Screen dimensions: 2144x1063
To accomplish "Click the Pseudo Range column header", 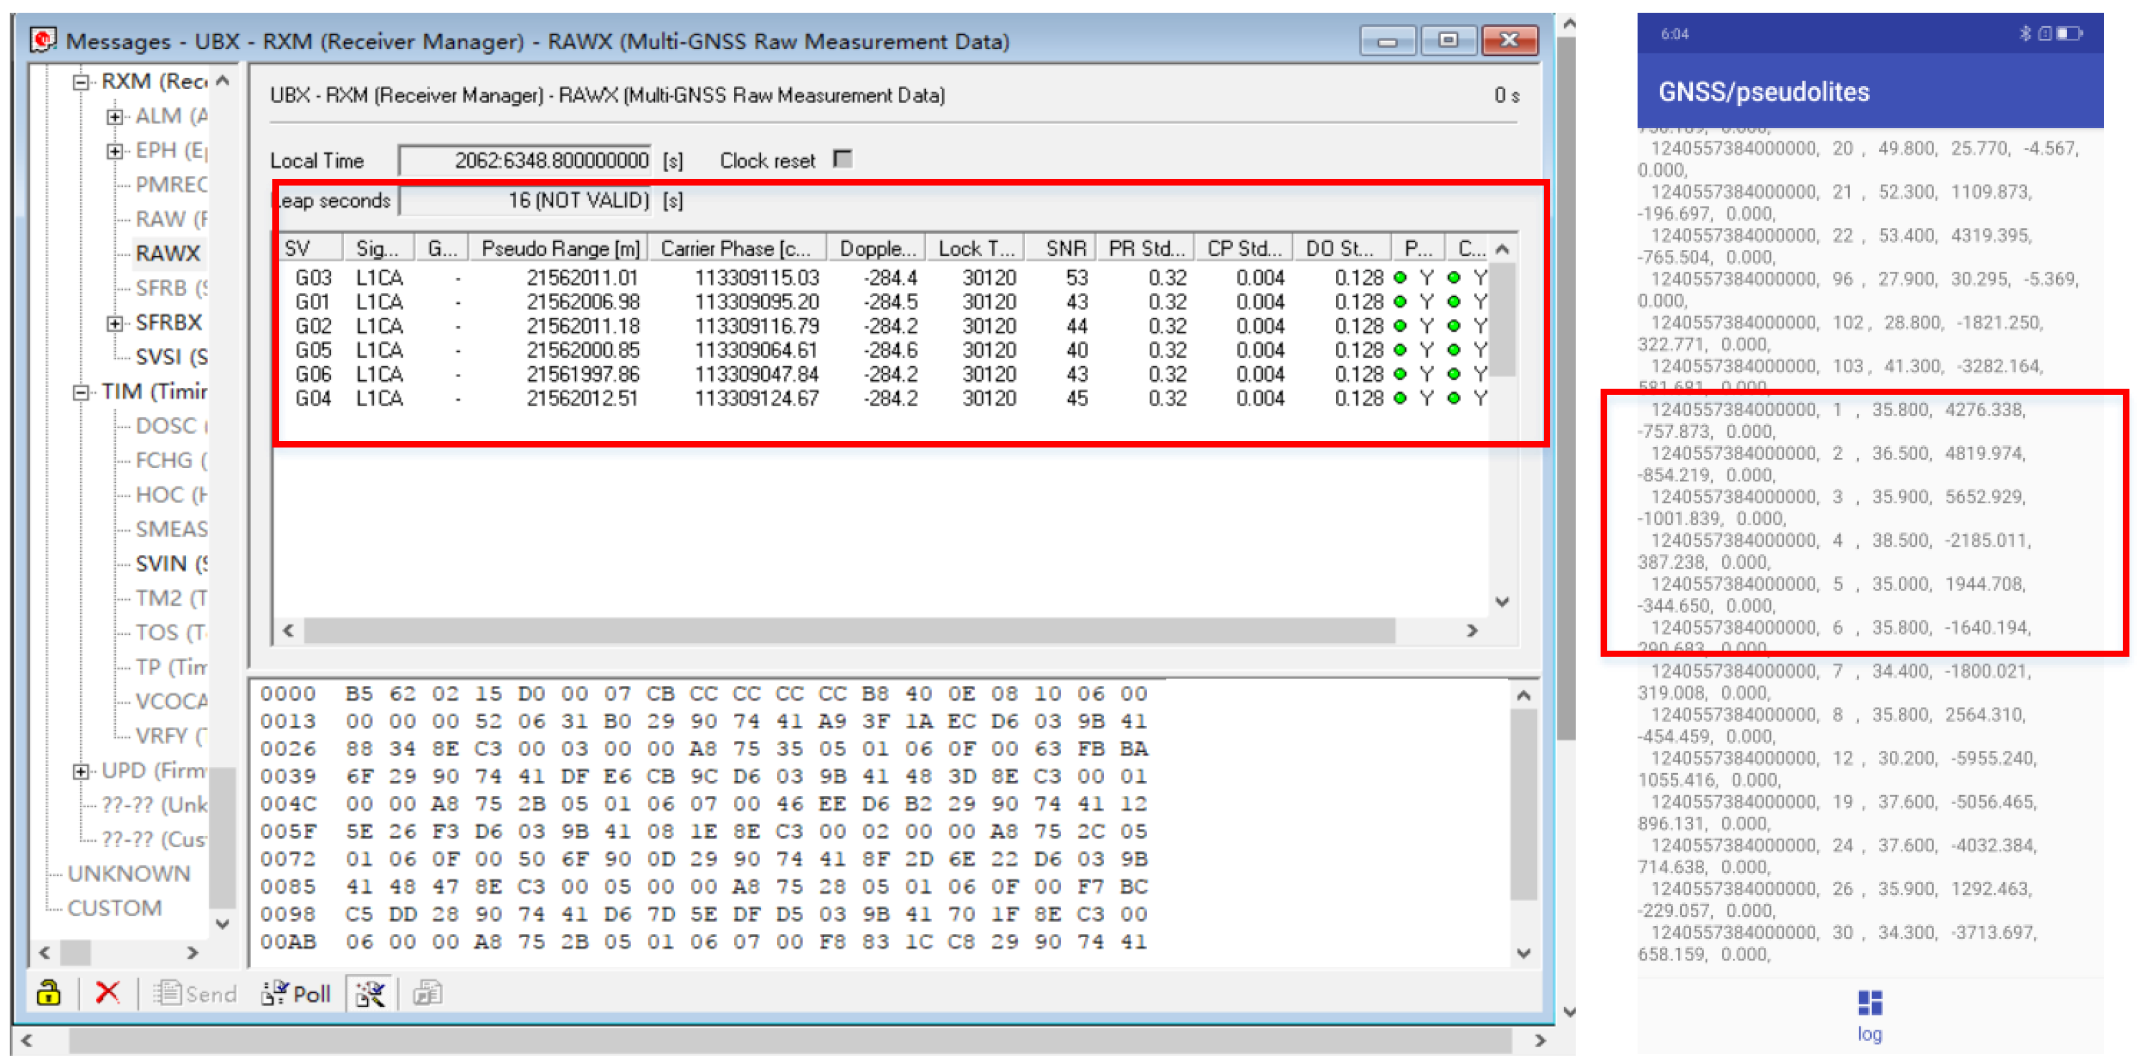I will click(560, 248).
